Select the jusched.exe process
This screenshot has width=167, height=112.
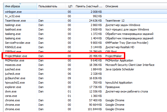(85, 69)
